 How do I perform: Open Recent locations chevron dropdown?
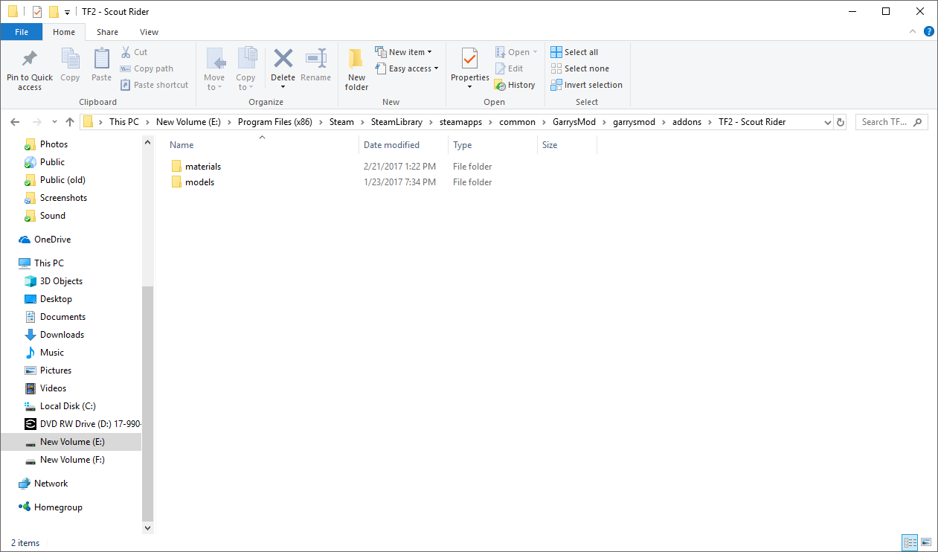click(54, 122)
